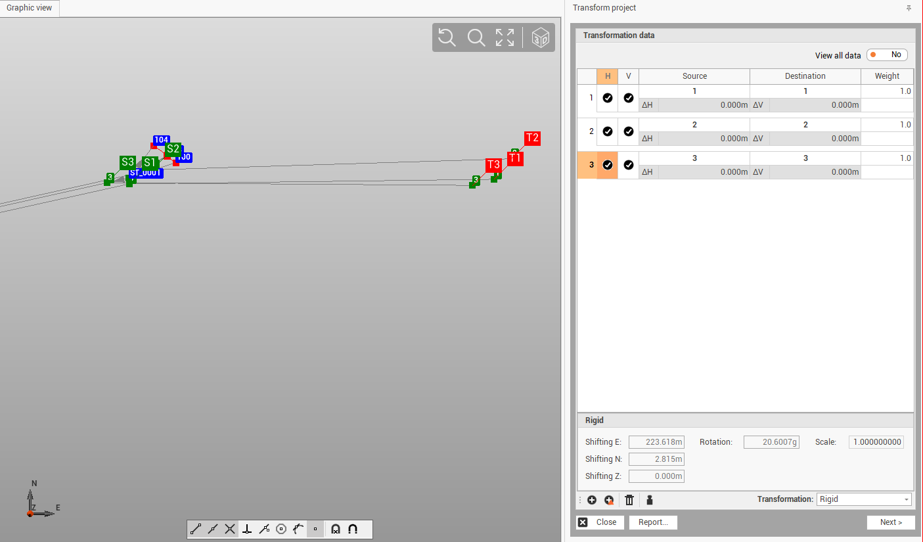Click the Next > button
Screen dimensions: 923x542
click(891, 522)
